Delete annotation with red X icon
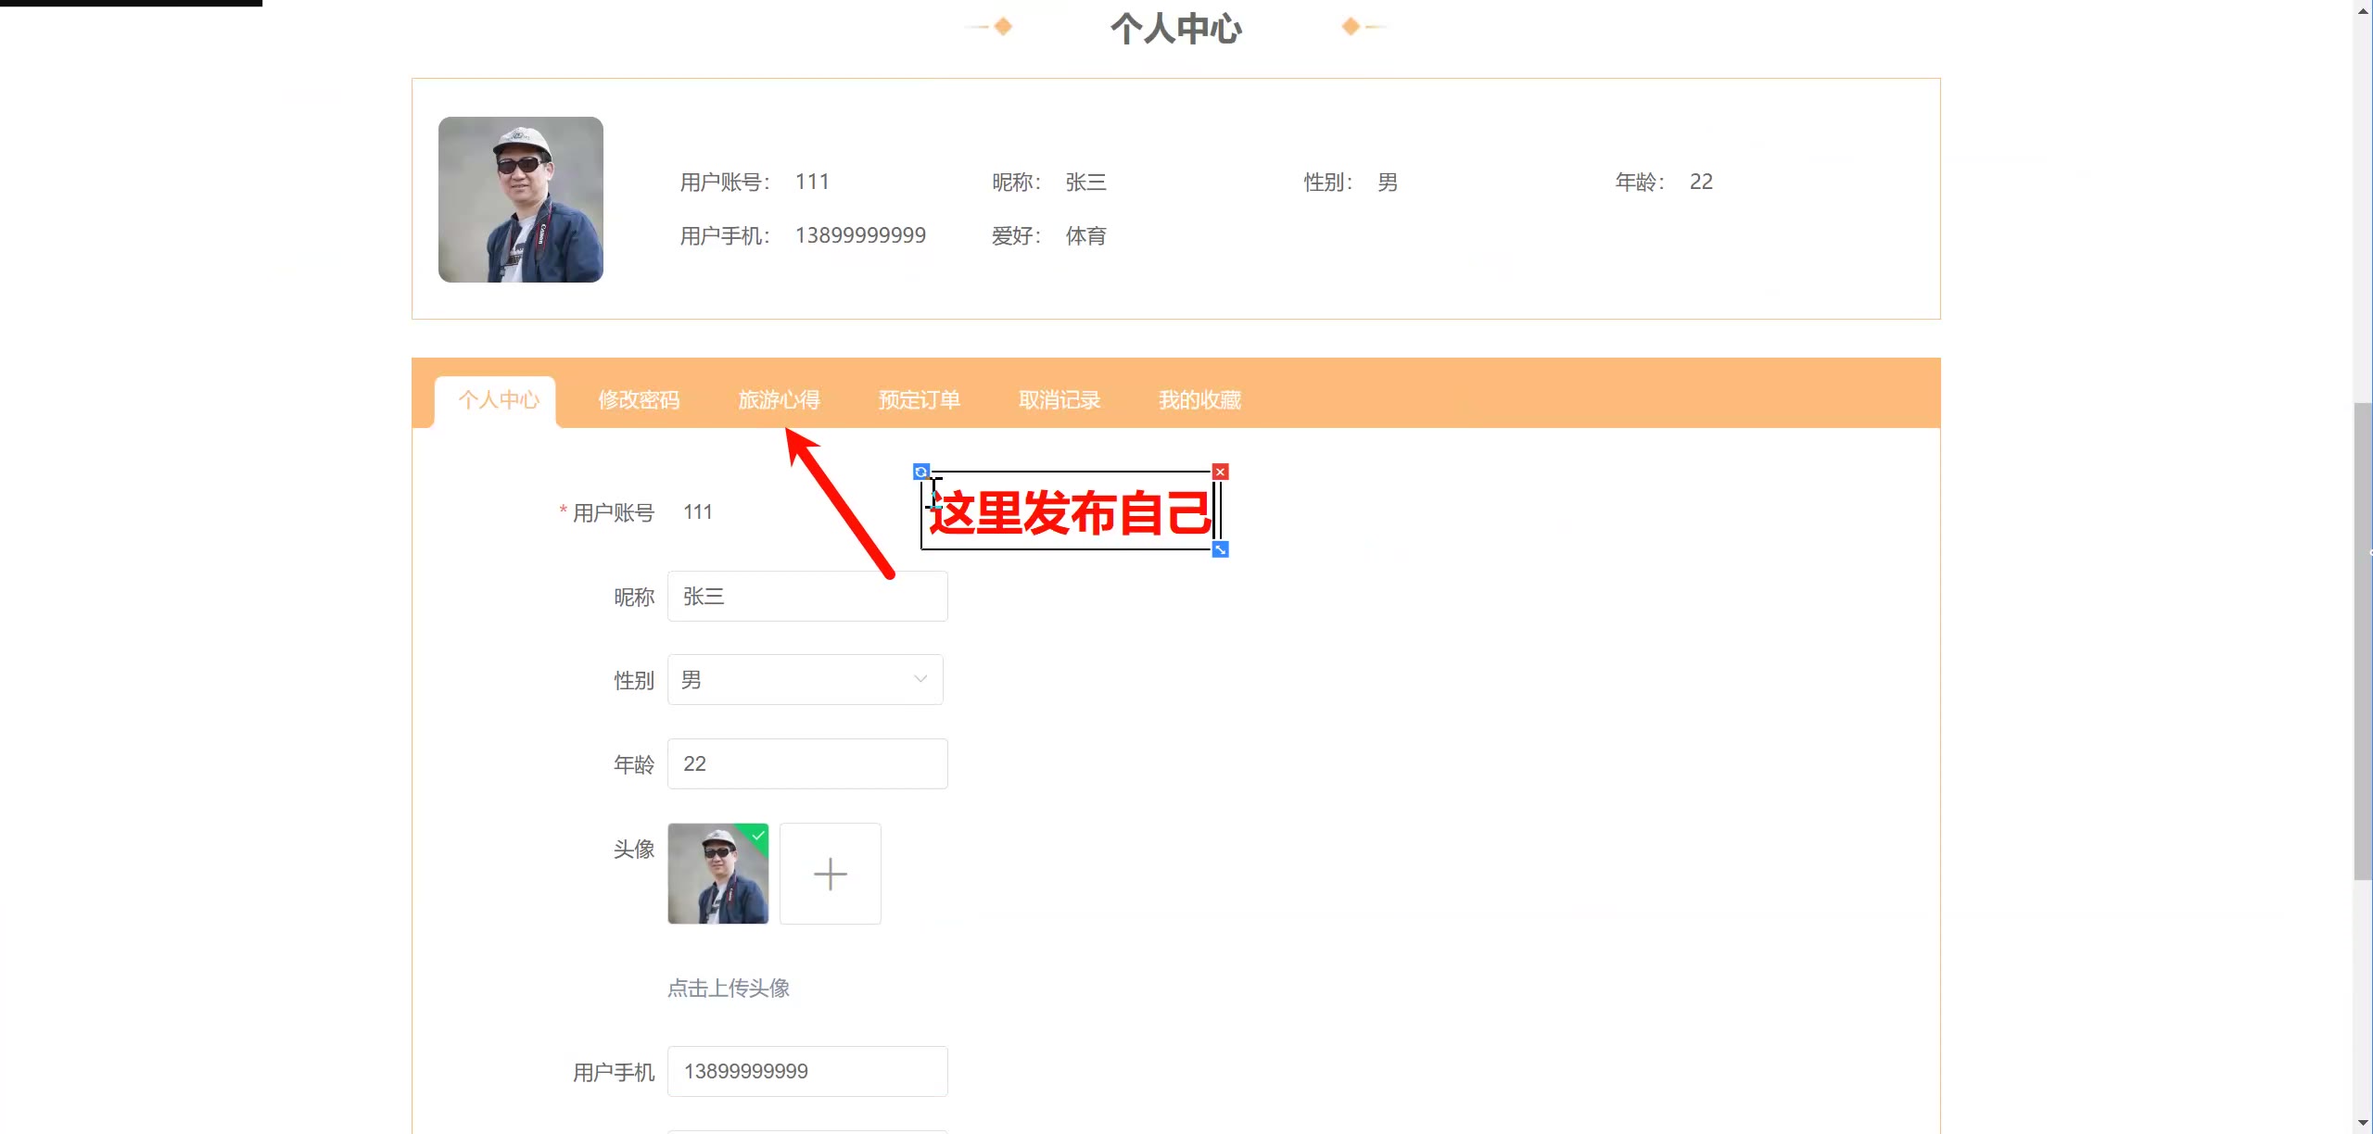 pos(1220,472)
